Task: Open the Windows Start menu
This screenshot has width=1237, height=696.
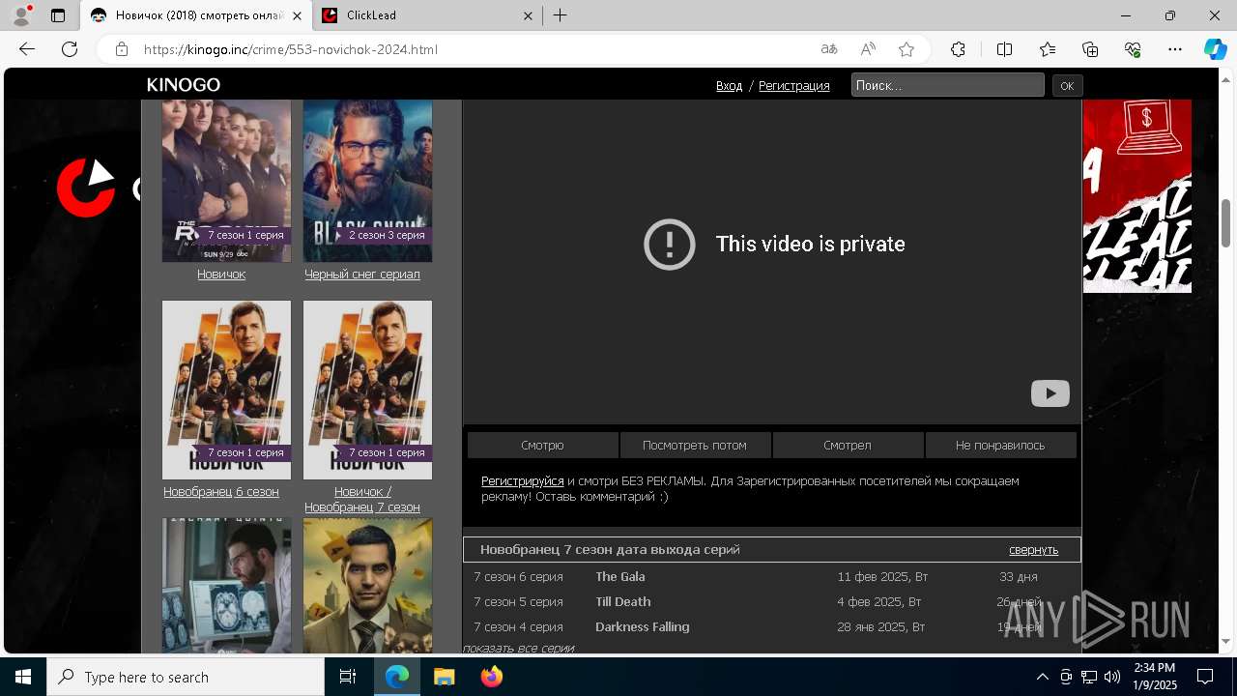Action: pyautogui.click(x=23, y=677)
